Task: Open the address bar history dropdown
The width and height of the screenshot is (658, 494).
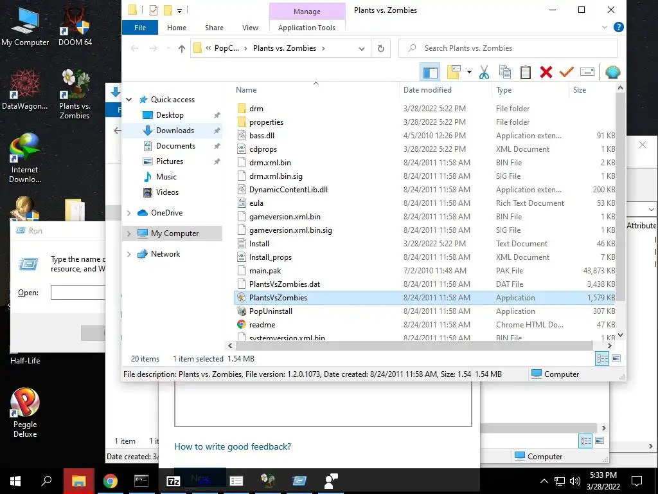Action: pyautogui.click(x=361, y=49)
